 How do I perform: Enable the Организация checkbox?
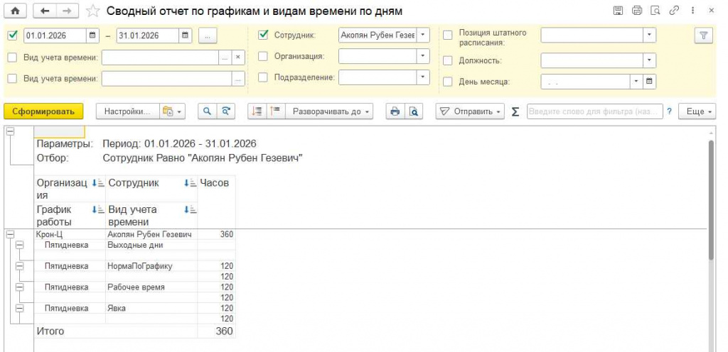tap(263, 56)
